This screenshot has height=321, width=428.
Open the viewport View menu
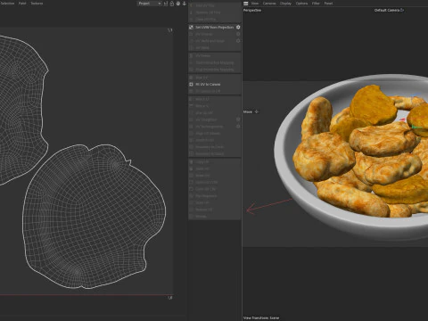click(x=255, y=4)
